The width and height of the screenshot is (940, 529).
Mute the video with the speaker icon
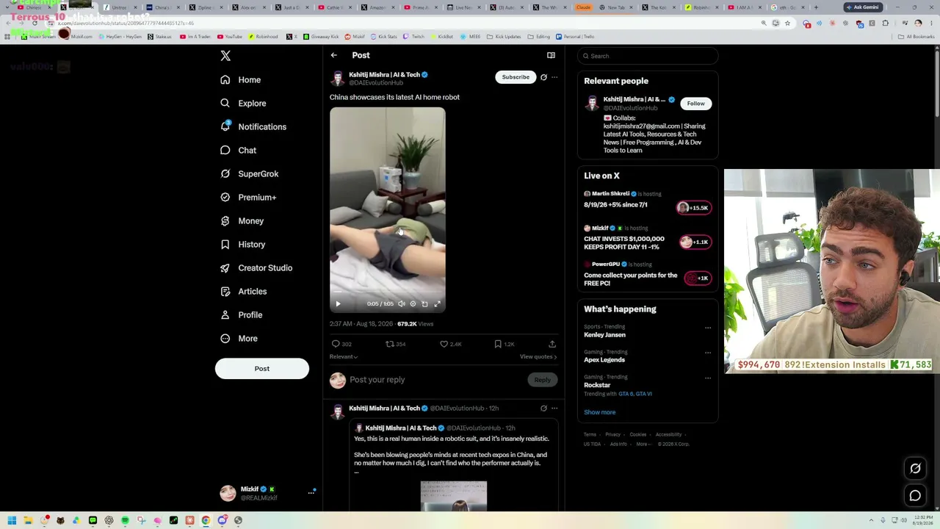pos(401,303)
